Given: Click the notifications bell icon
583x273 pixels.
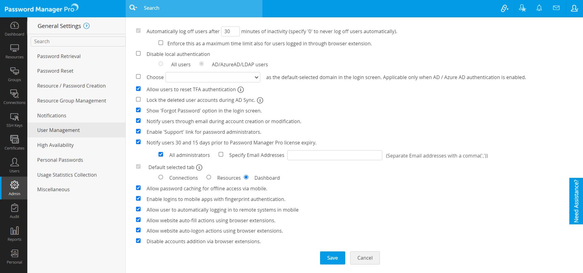Looking at the screenshot, I should pyautogui.click(x=539, y=8).
